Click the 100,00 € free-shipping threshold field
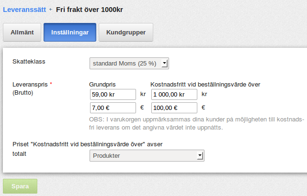This screenshot has width=307, height=196. click(x=174, y=108)
